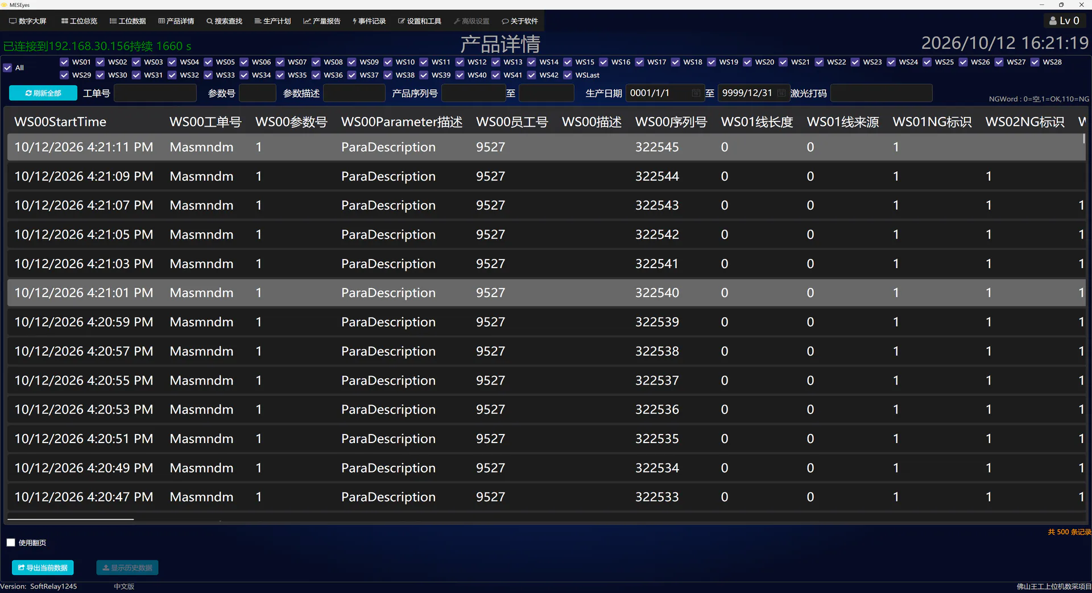Toggle the All workstations checkbox
Image resolution: width=1092 pixels, height=593 pixels.
pos(7,68)
